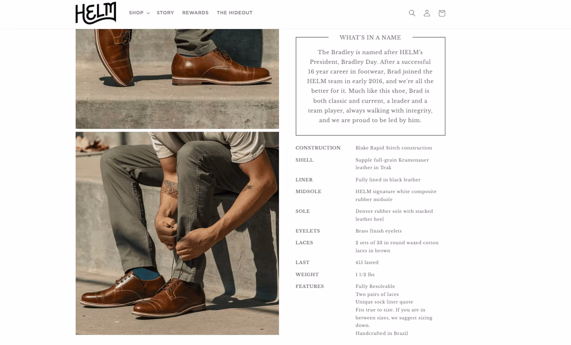This screenshot has height=345, width=571.
Task: View the shopping cart icon
Action: point(442,13)
